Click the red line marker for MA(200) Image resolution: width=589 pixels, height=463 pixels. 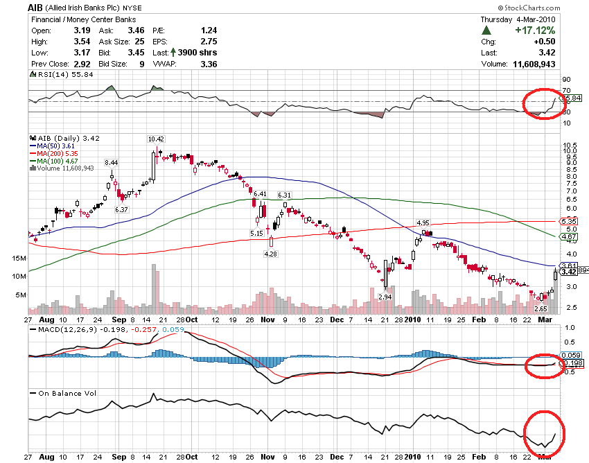(x=33, y=154)
